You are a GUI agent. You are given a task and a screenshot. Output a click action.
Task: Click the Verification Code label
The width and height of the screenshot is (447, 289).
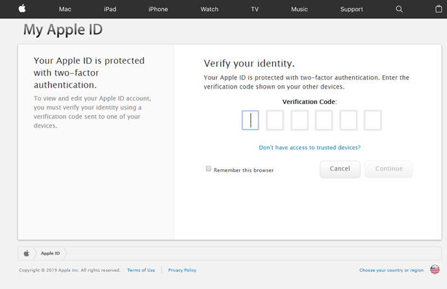point(310,102)
